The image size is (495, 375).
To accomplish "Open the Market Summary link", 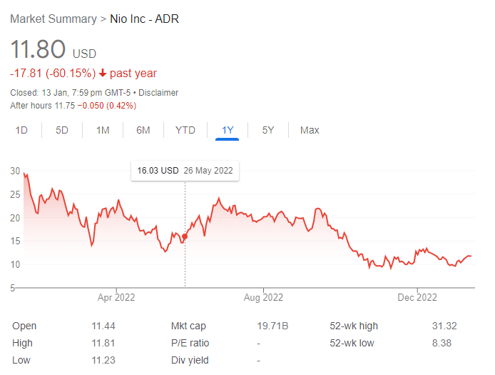I will [52, 19].
